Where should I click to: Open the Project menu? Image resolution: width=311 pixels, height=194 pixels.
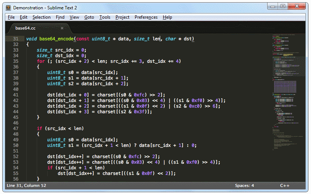122,17
